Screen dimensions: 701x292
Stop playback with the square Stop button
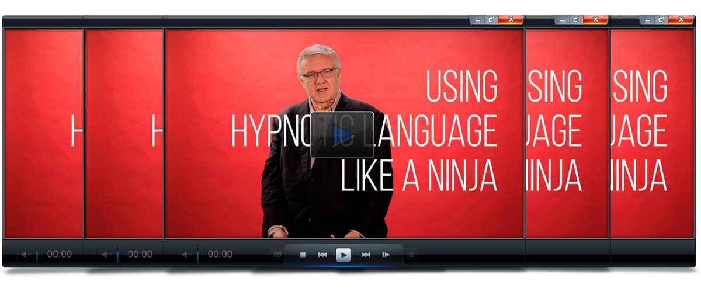click(303, 255)
